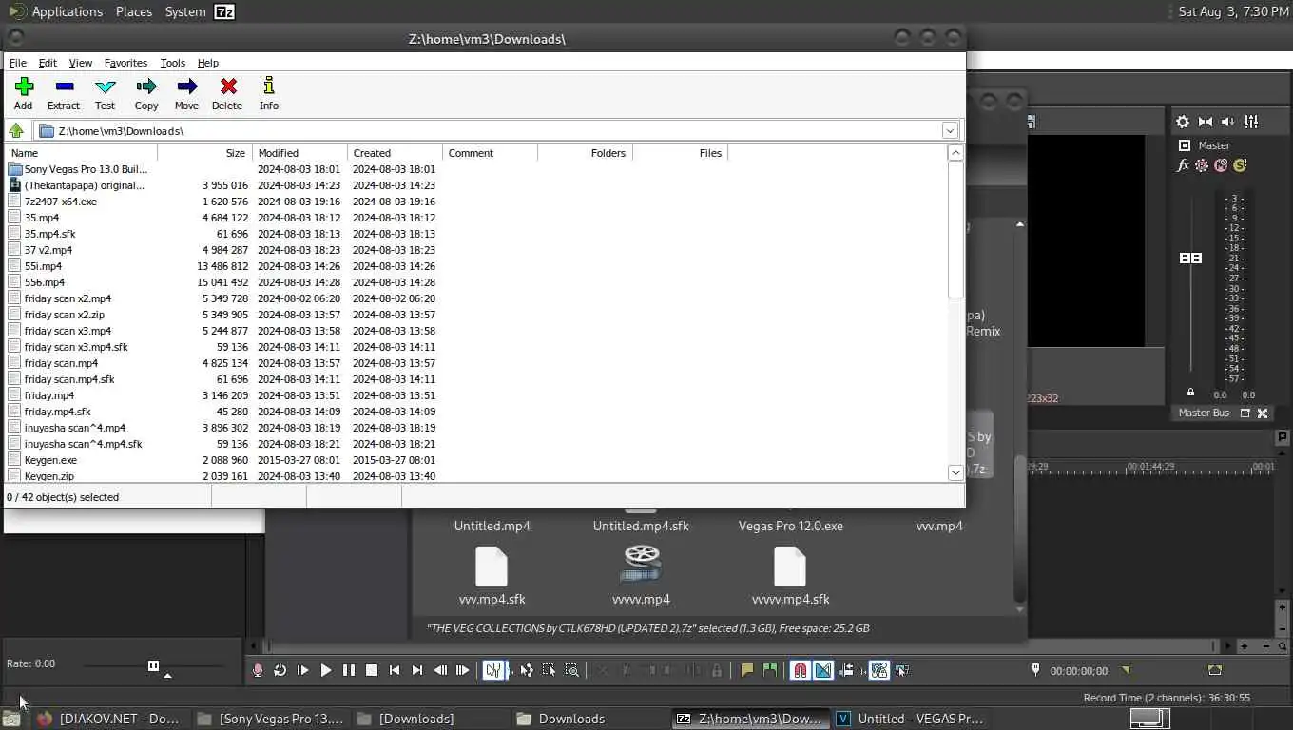The width and height of the screenshot is (1293, 730).
Task: Toggle Master Solo yellow icon
Action: pos(1240,165)
